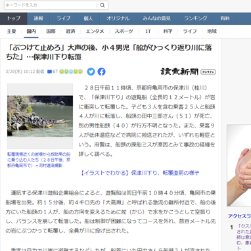Click the reaction emoji icons row
Viewport: 251px width, 251px height.
(71, 72)
